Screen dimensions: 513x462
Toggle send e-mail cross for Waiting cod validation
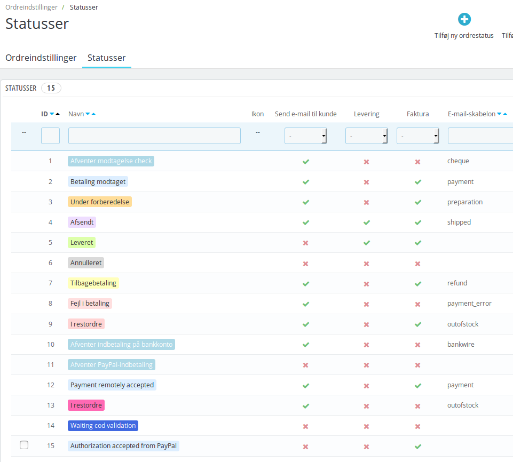tap(305, 426)
